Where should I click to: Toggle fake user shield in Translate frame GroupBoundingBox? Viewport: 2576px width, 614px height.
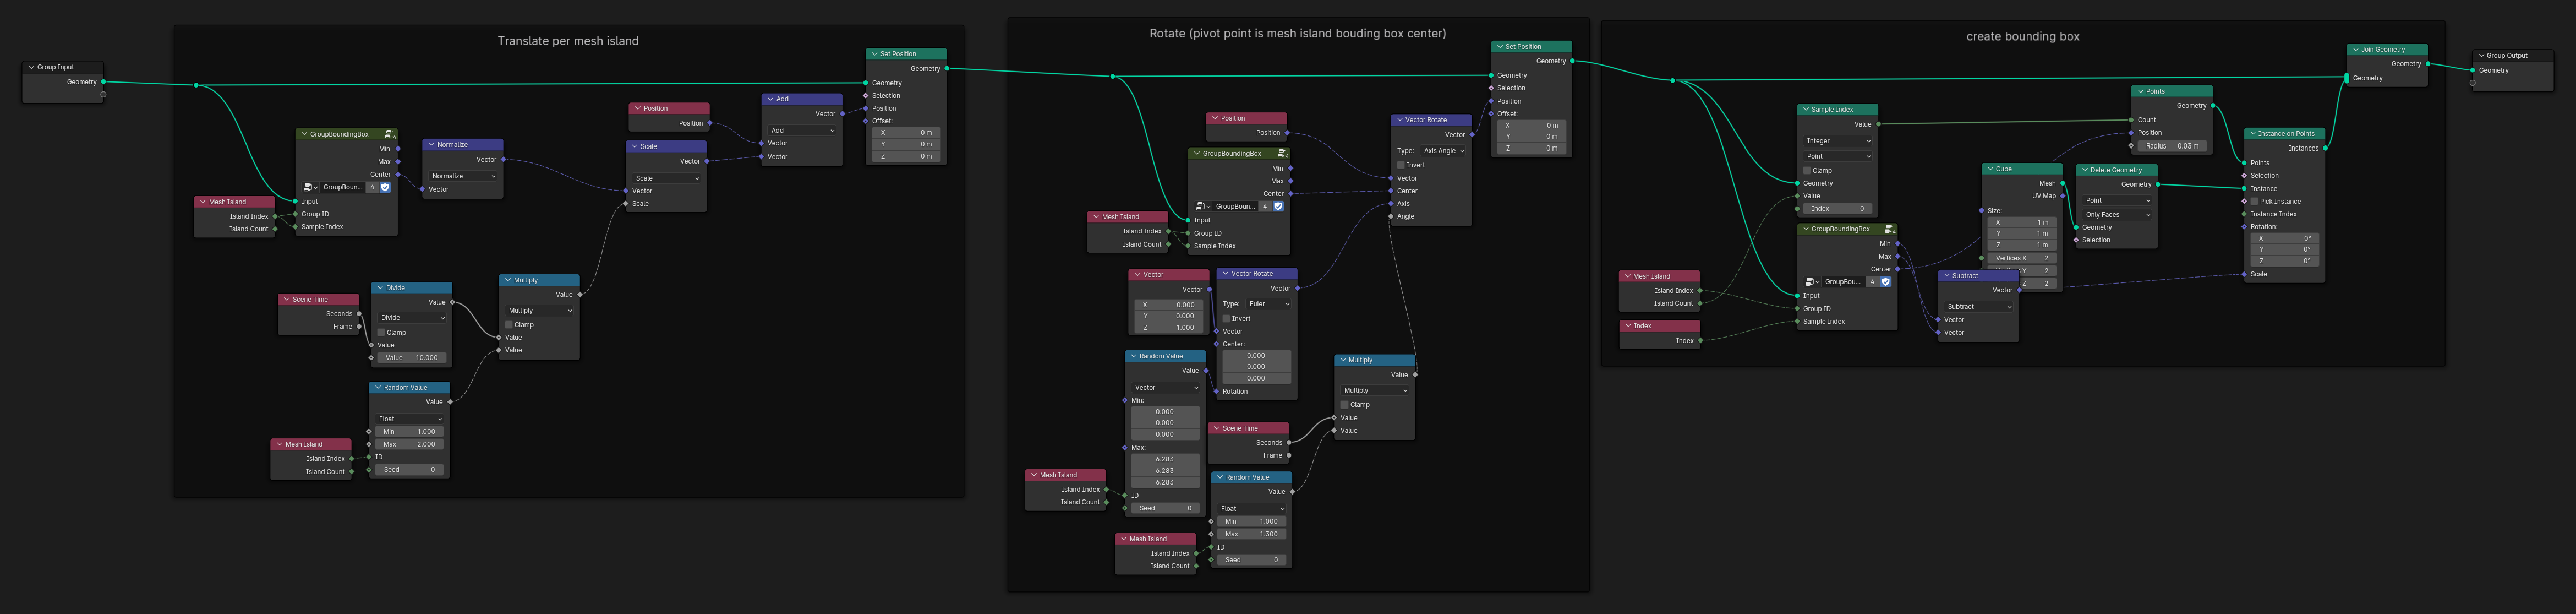click(x=385, y=187)
